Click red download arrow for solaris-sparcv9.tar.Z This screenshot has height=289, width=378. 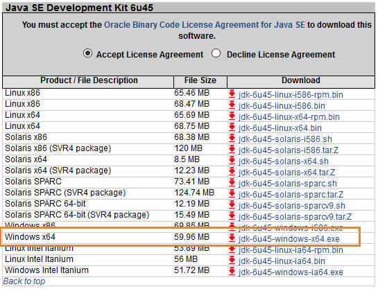click(232, 216)
